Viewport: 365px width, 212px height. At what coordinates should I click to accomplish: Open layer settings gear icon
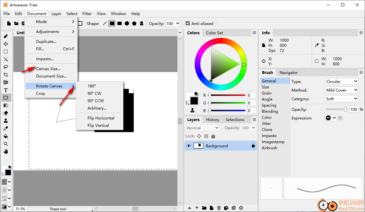pyautogui.click(x=241, y=208)
